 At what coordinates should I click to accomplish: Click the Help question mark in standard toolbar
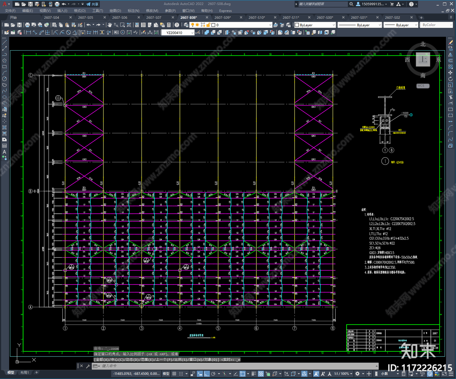click(177, 25)
